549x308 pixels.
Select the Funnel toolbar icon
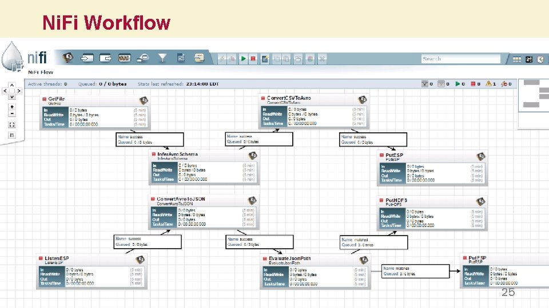(x=162, y=58)
